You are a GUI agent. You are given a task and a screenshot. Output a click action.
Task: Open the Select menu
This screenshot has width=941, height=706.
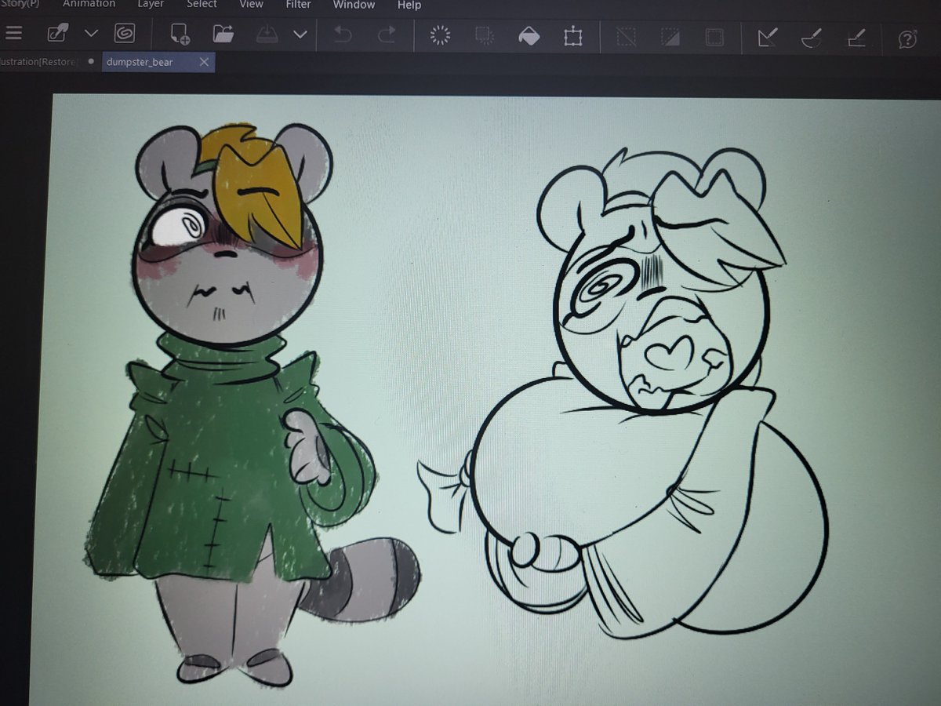(x=202, y=4)
